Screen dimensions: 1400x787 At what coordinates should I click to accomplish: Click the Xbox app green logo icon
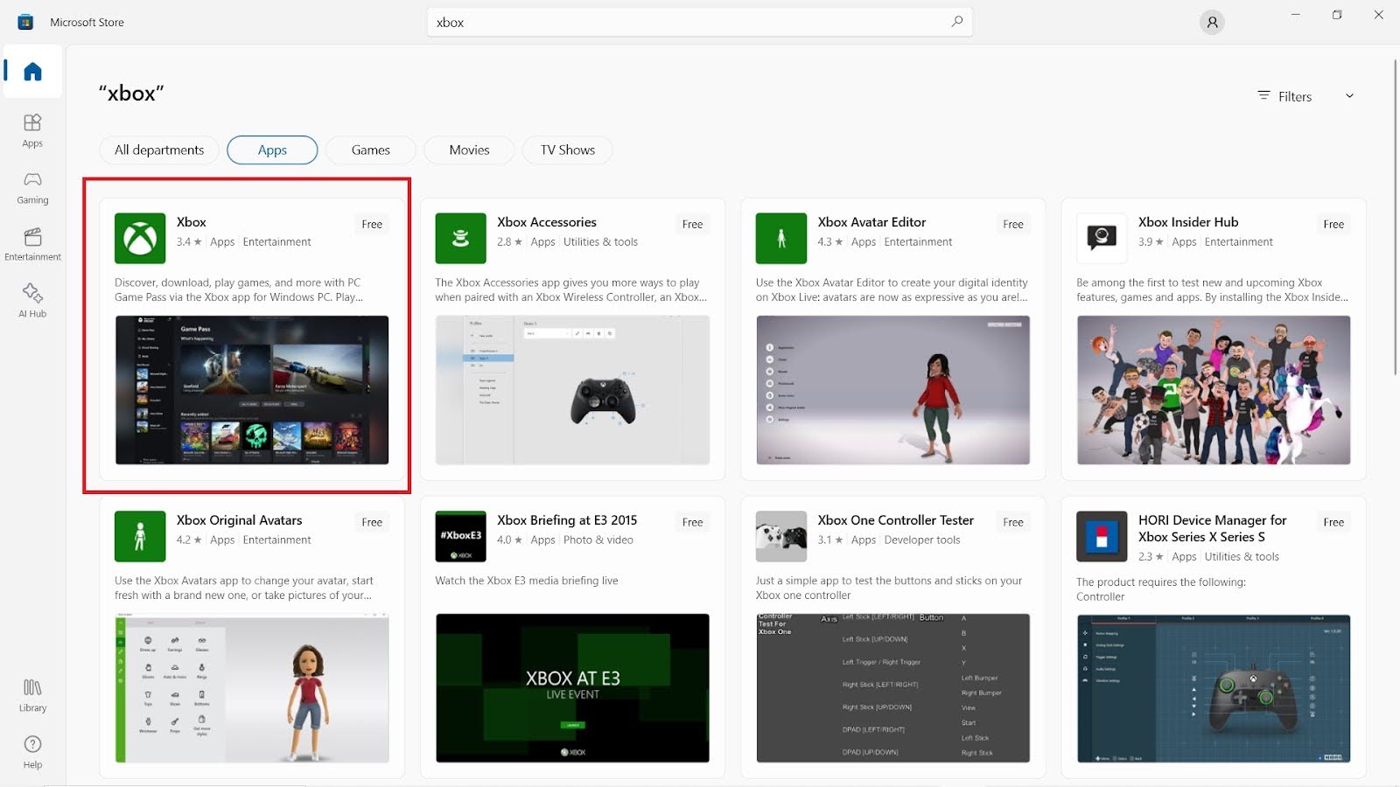pyautogui.click(x=140, y=238)
